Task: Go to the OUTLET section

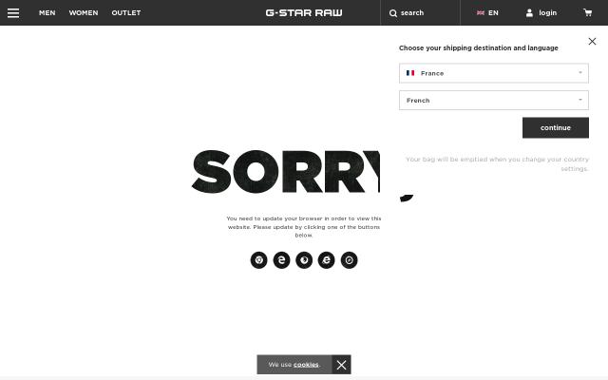Action: pos(126,12)
